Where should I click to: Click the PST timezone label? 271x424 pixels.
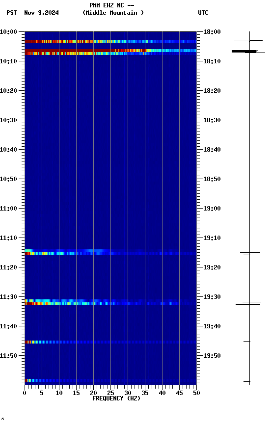(12, 13)
